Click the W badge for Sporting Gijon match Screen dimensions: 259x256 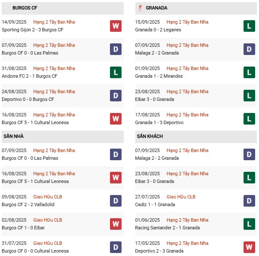point(116,26)
